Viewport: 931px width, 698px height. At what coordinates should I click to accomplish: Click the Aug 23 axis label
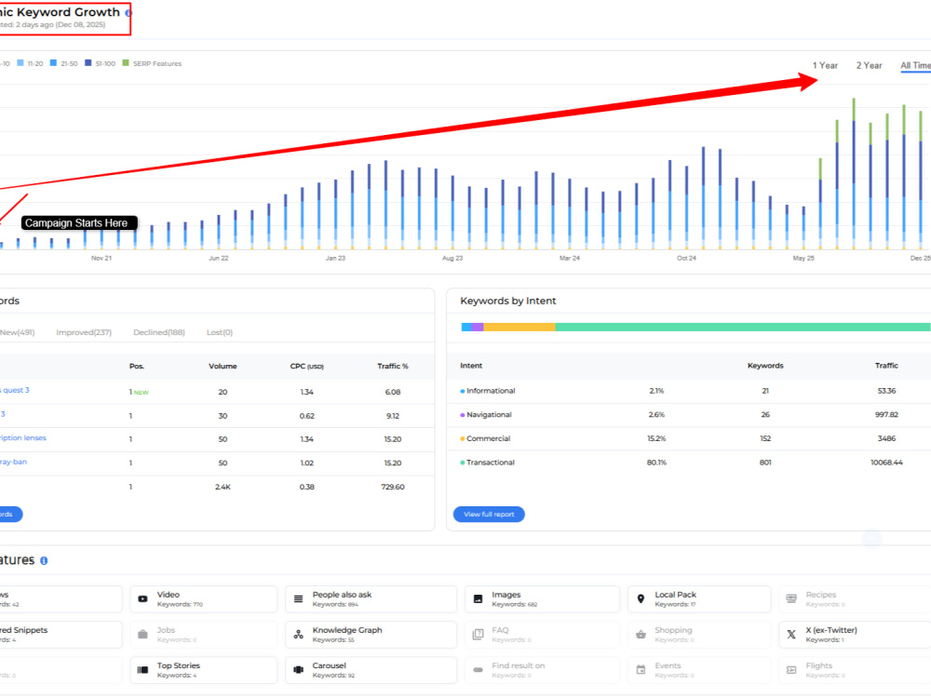(452, 258)
